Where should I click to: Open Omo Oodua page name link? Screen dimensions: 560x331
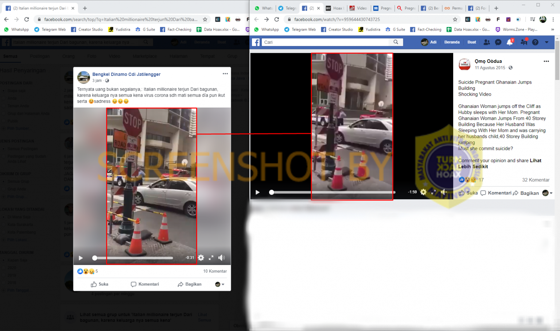tap(488, 61)
